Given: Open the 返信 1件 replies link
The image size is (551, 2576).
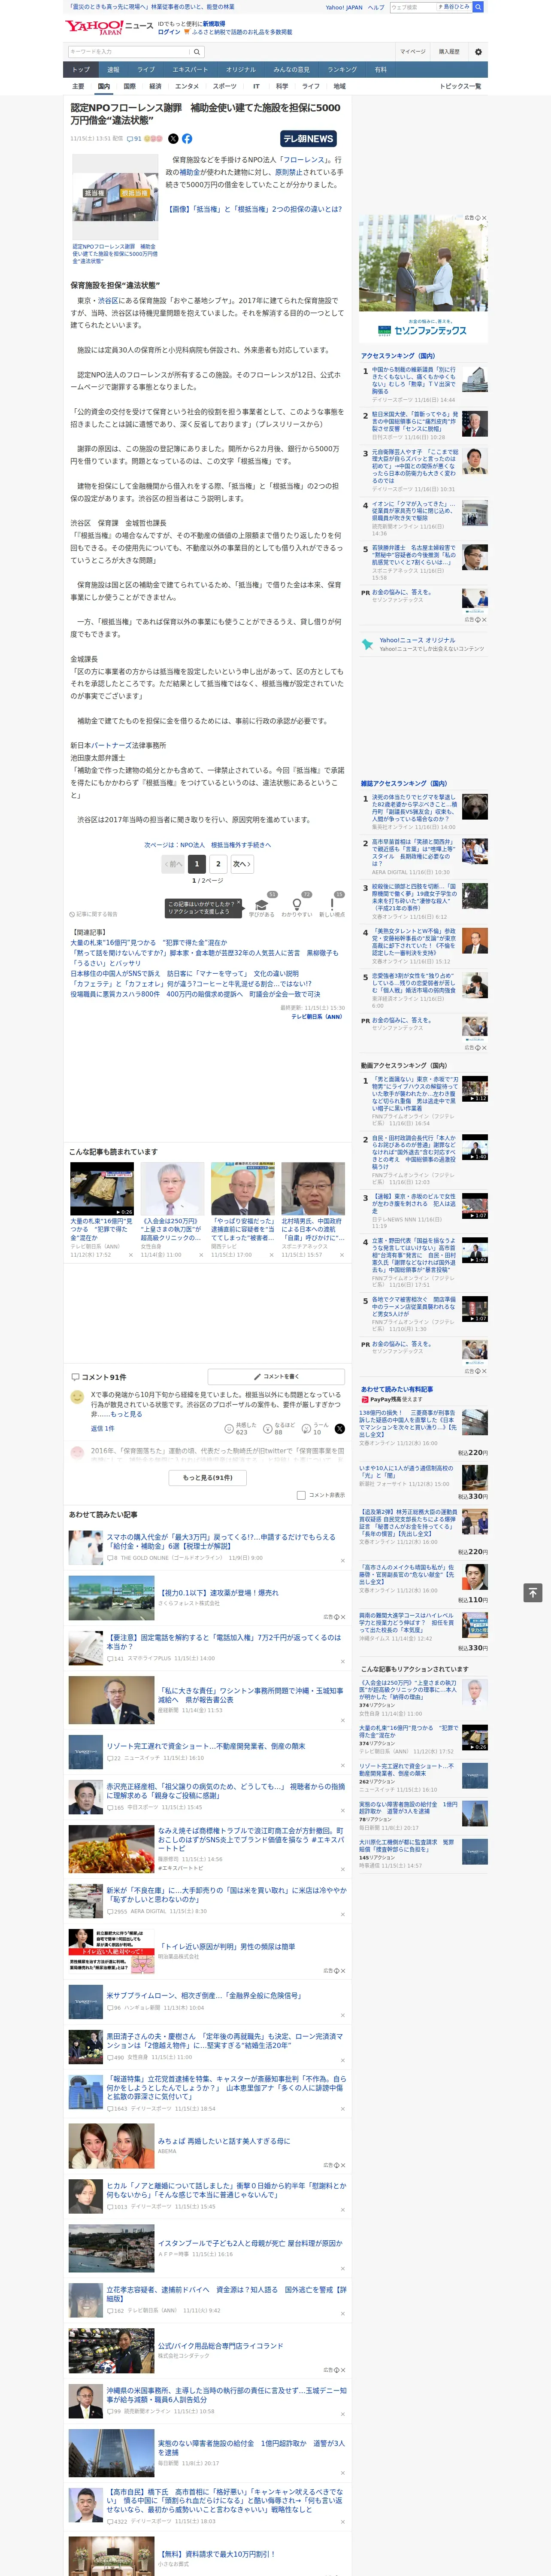Looking at the screenshot, I should (103, 1428).
